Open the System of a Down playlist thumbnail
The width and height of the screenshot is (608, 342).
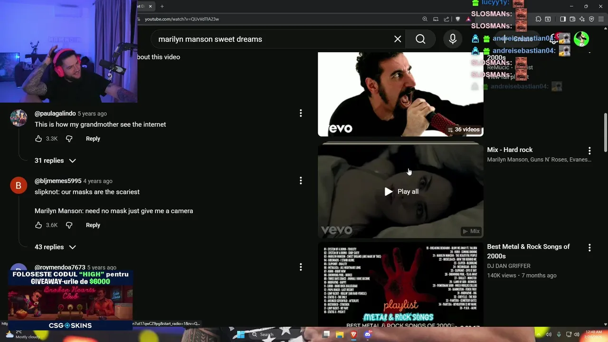(400, 94)
